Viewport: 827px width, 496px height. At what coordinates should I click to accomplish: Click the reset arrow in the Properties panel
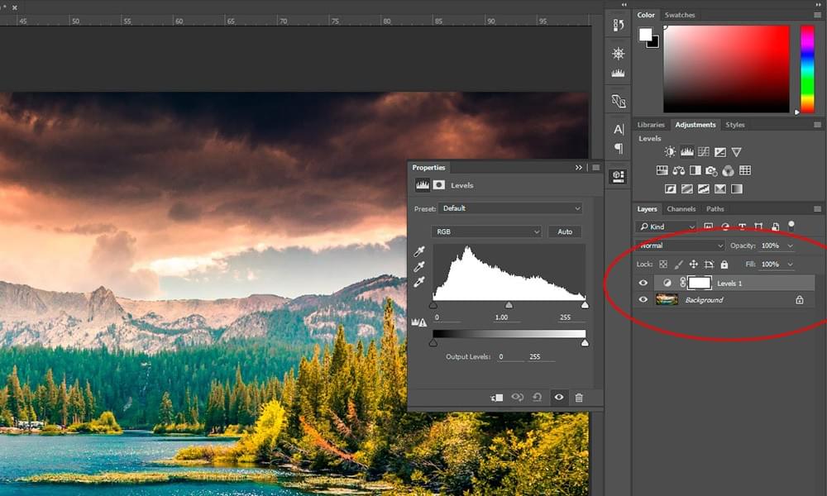click(x=536, y=397)
